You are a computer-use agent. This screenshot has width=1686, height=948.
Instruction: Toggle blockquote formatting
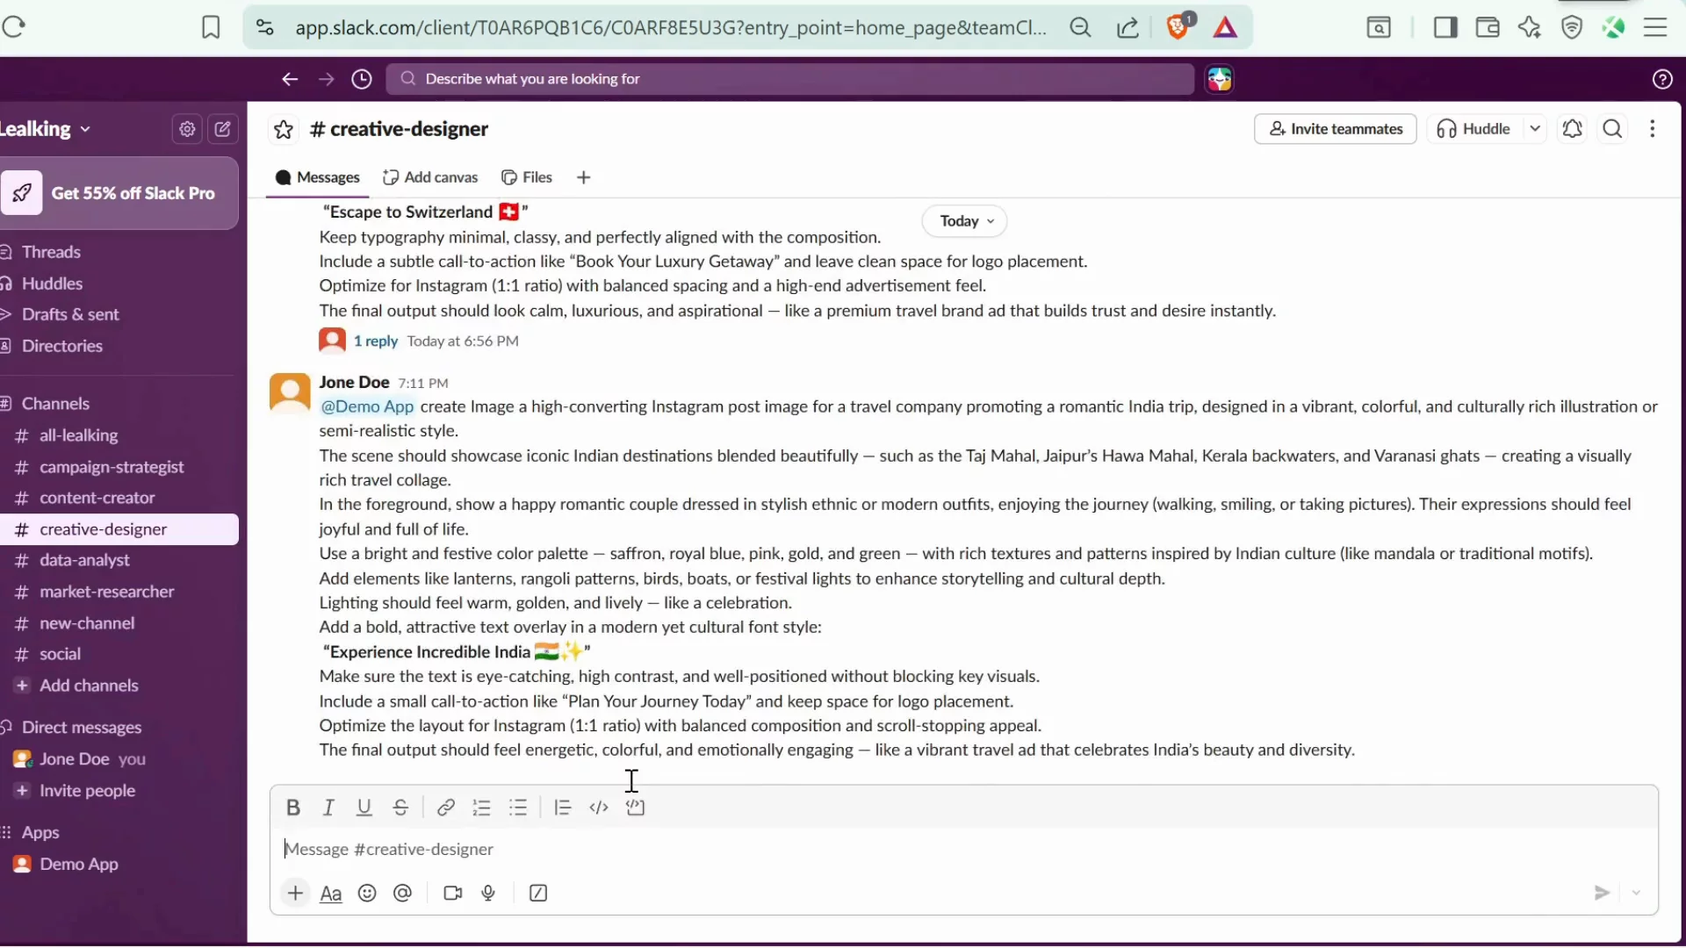[563, 808]
